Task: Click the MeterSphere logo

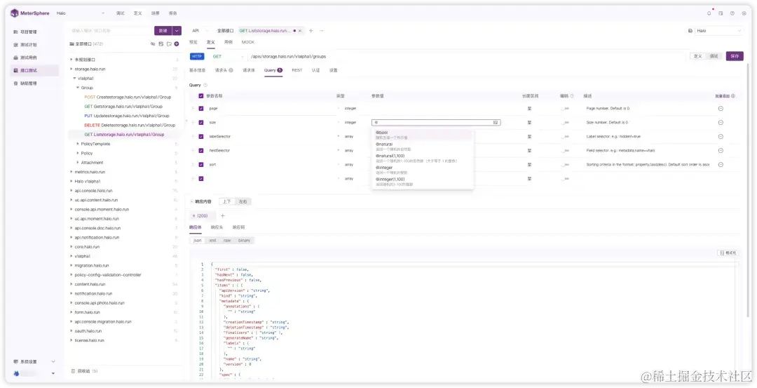Action: pyautogui.click(x=30, y=13)
